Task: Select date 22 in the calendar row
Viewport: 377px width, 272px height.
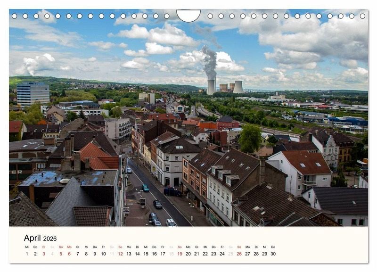Action: click(205, 254)
